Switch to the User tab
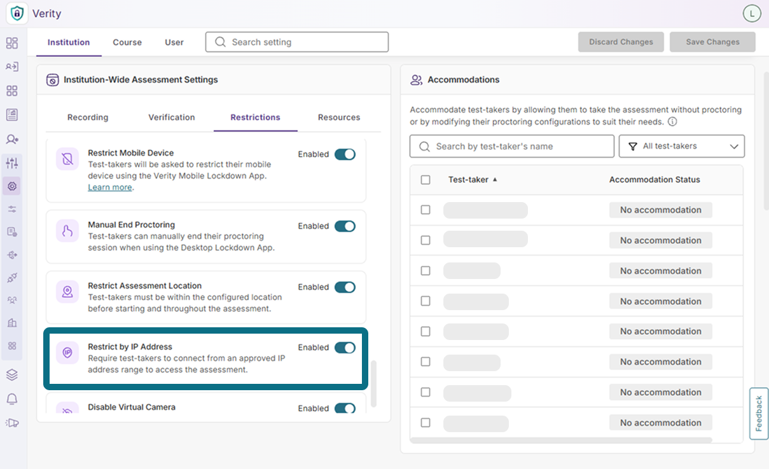 click(x=174, y=43)
